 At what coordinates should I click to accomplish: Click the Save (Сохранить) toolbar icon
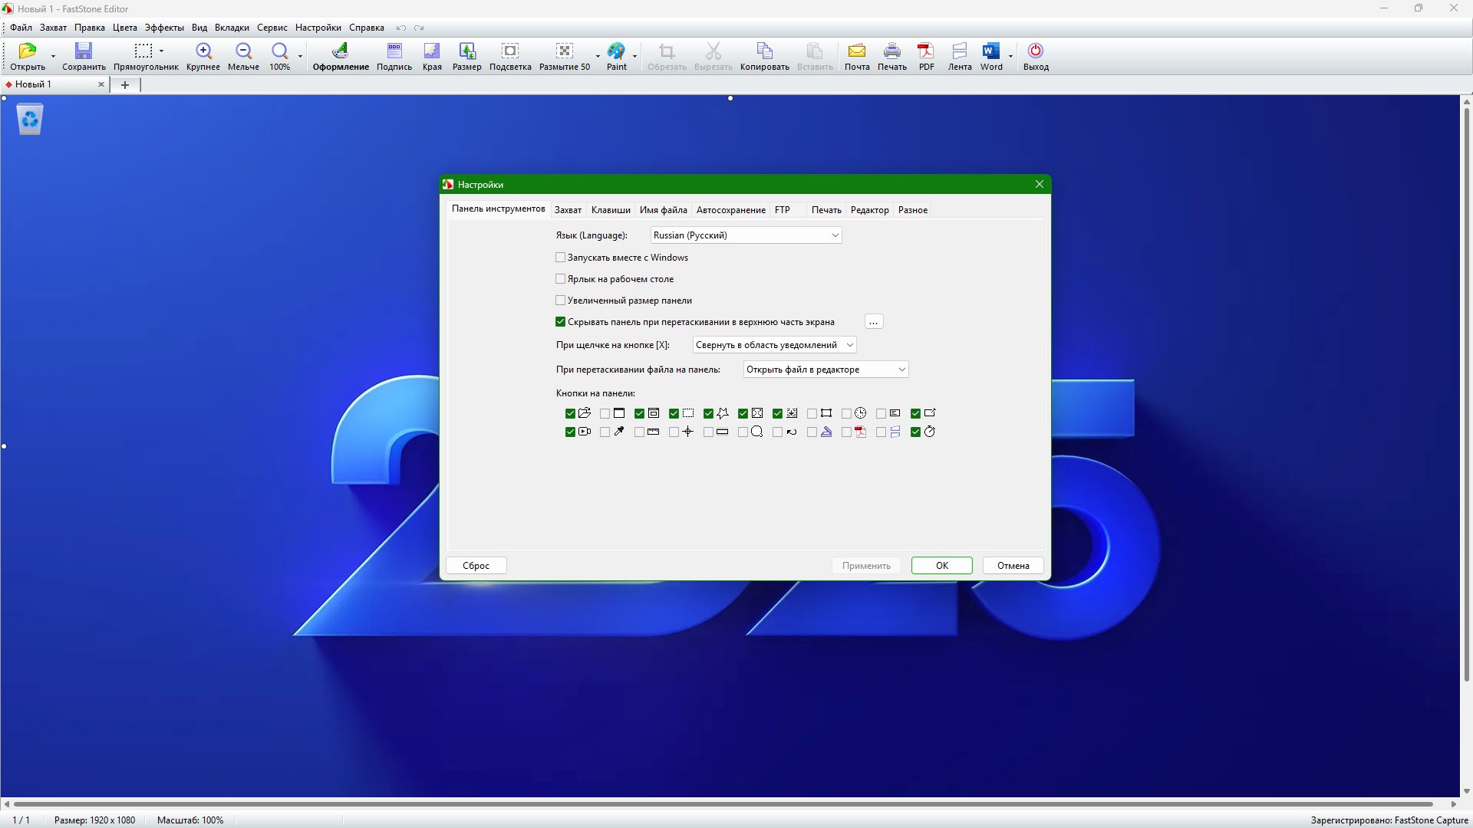[84, 51]
